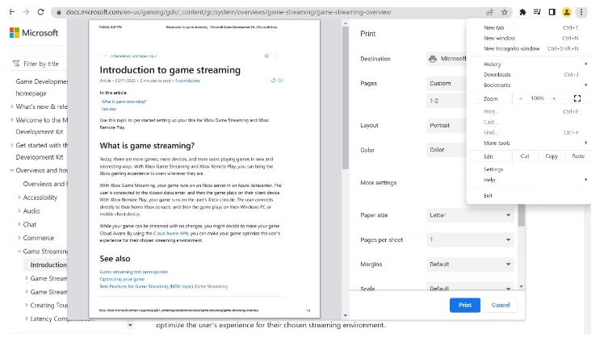Viewport: 612px width, 358px height.
Task: Click the Cancel button in print dialog
Action: [x=501, y=305]
